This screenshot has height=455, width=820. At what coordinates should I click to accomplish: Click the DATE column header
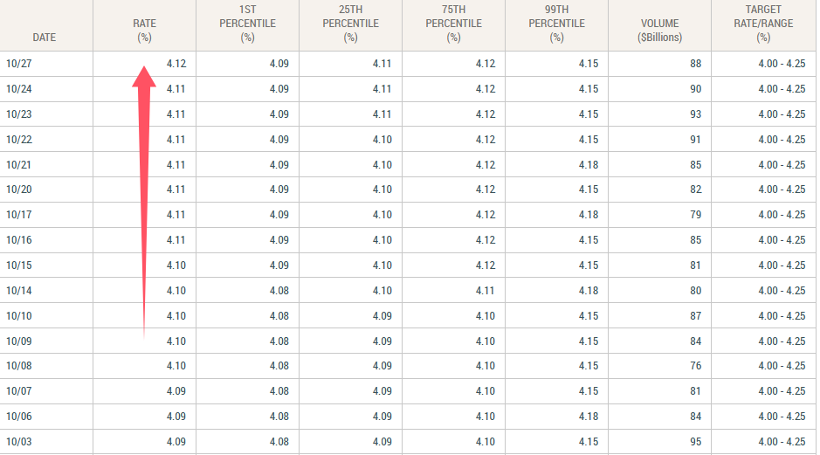click(43, 38)
